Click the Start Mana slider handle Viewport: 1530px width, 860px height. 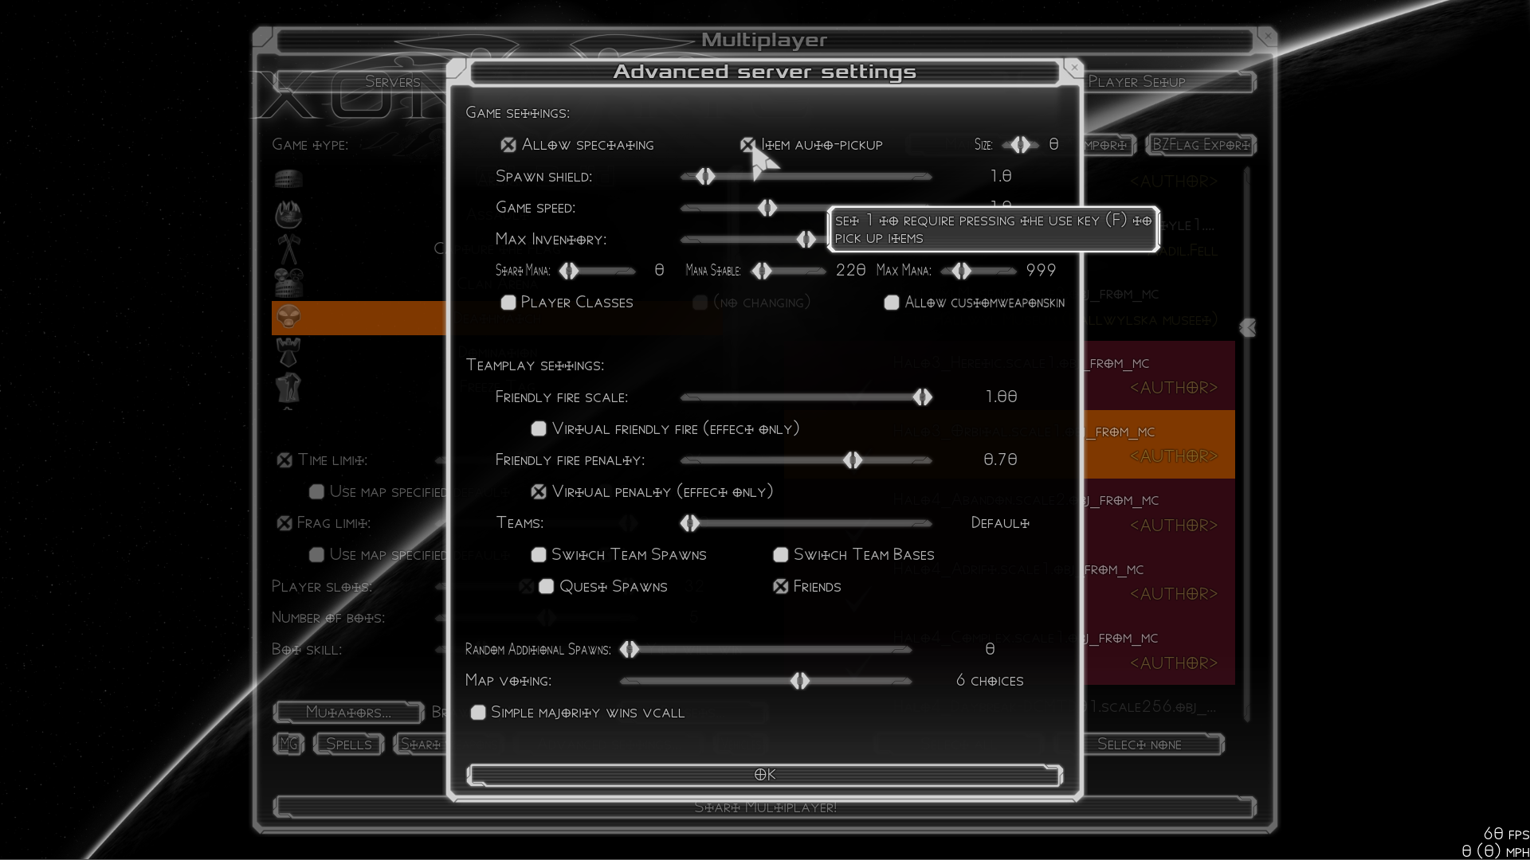(569, 271)
